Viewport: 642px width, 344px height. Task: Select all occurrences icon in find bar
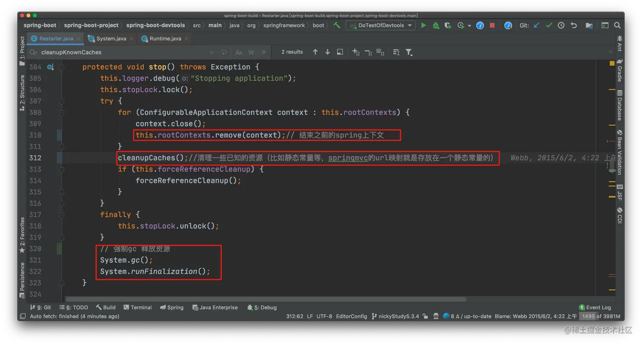[381, 52]
